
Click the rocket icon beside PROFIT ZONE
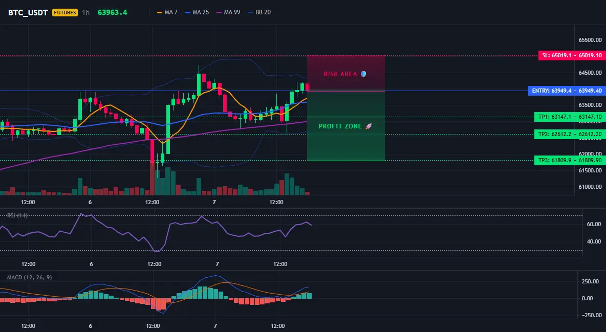click(x=369, y=126)
